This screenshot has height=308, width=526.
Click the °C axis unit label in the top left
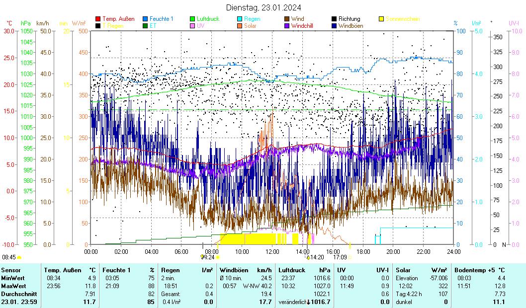point(9,23)
